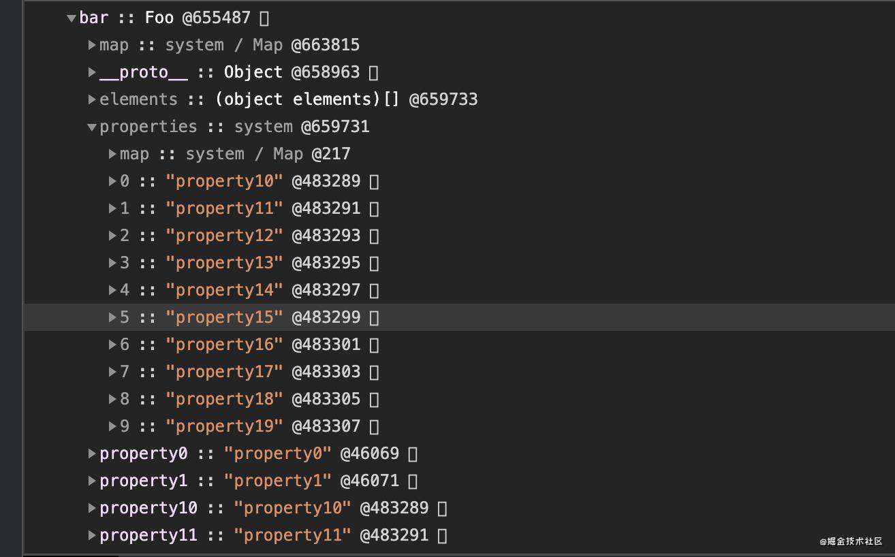Select the "property16" value in row 6
895x557 pixels.
pyautogui.click(x=224, y=345)
